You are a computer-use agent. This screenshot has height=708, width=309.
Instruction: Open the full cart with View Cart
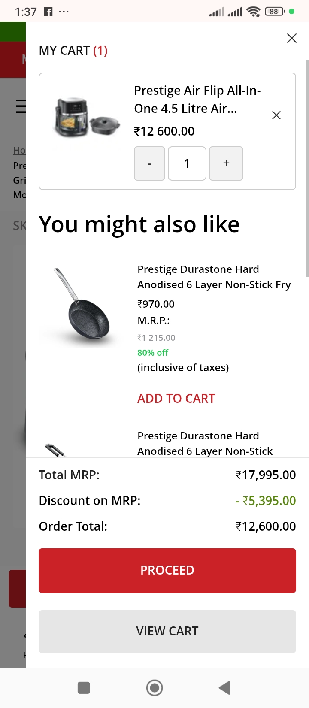167,631
